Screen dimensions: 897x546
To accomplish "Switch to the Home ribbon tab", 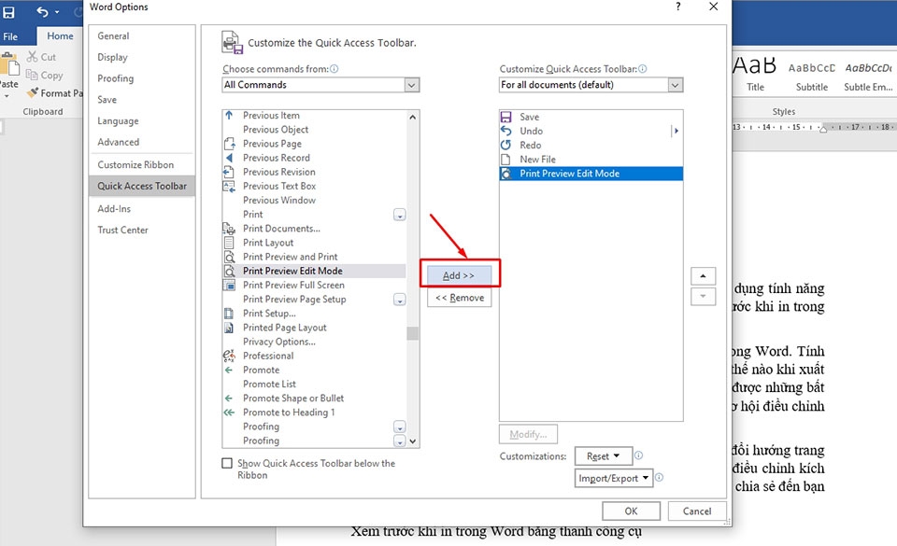I will pos(60,36).
